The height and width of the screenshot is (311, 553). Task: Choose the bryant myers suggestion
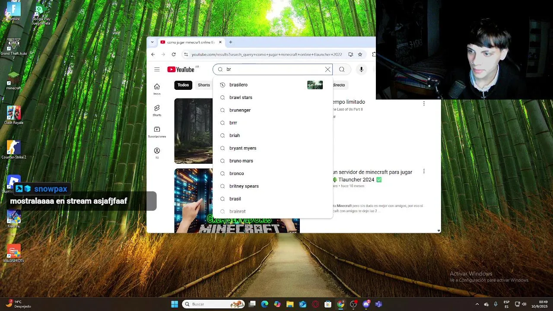click(x=273, y=148)
